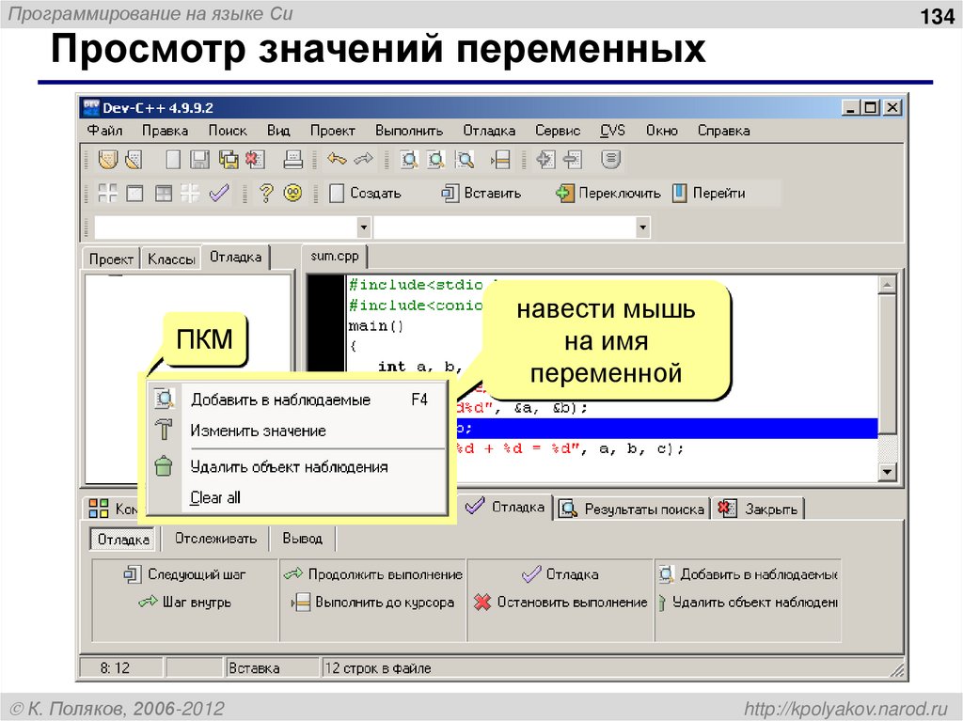Screen dimensions: 963x721
Task: Select the sum.cpp editor tab
Action: click(335, 256)
